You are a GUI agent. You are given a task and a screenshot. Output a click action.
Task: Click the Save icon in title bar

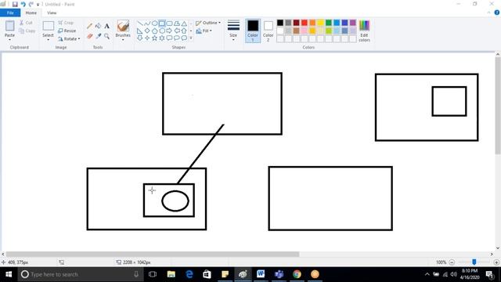[15, 4]
